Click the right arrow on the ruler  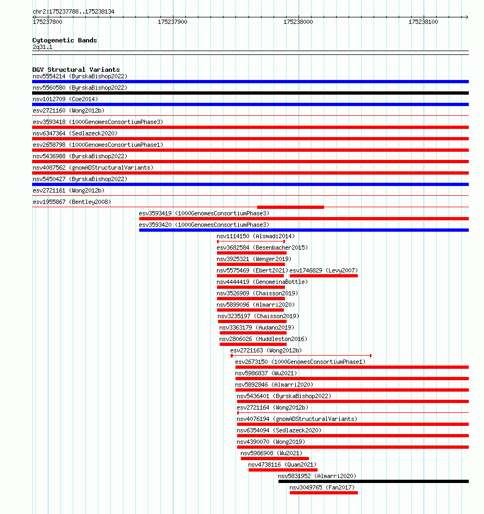pos(467,17)
